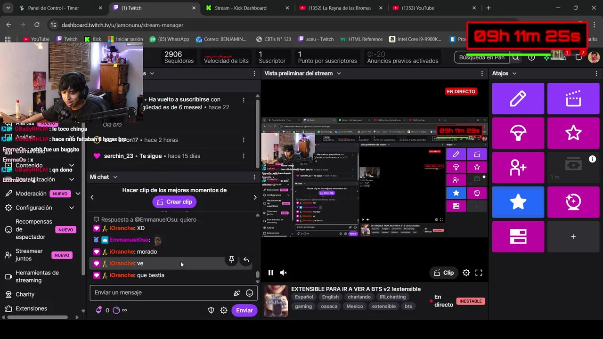The image size is (603, 339).
Task: Pause the stream preview
Action: point(271,273)
